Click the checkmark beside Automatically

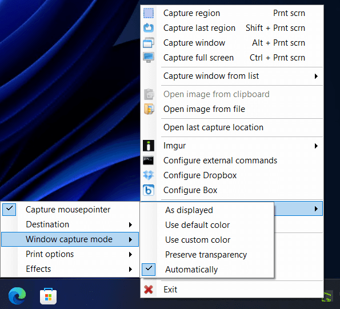point(149,270)
